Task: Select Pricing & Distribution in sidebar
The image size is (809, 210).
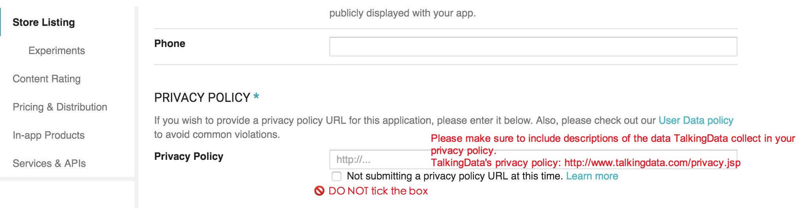Action: (x=60, y=107)
